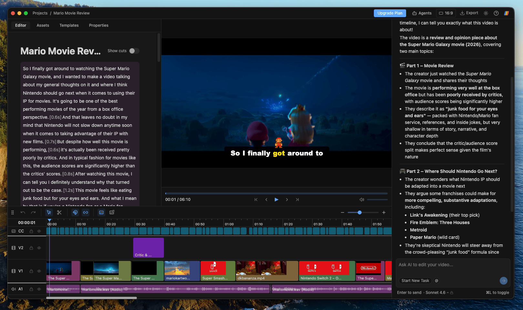Toggle the magnet snapping icon
The image size is (523, 310).
(x=75, y=212)
